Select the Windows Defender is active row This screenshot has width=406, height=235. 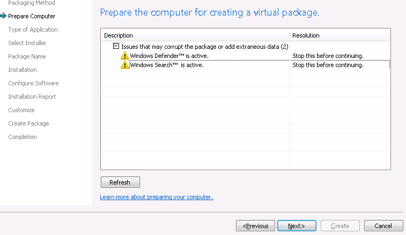coord(169,56)
